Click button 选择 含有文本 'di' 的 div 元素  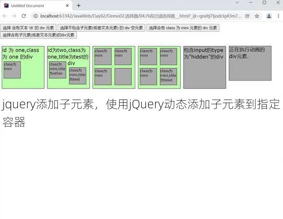28,28
